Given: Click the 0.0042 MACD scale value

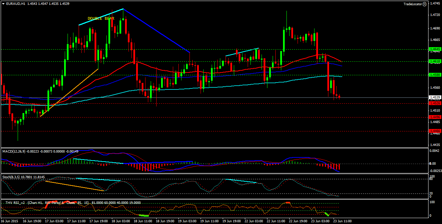Looking at the screenshot, I should pyautogui.click(x=435, y=151).
